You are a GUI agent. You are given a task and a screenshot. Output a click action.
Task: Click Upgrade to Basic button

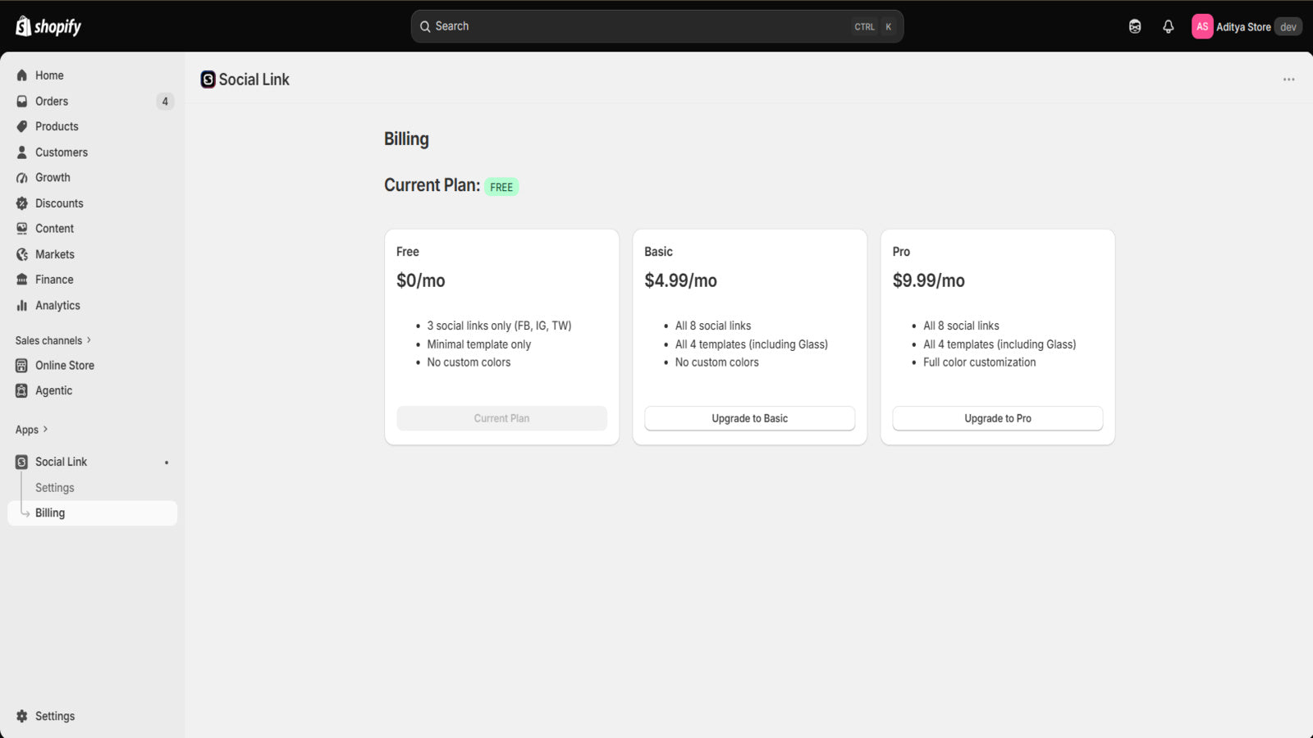pos(749,418)
